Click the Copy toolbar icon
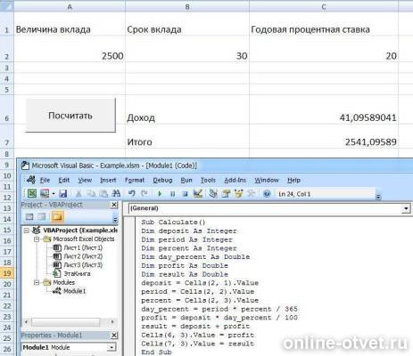The height and width of the screenshot is (356, 413). (x=91, y=194)
